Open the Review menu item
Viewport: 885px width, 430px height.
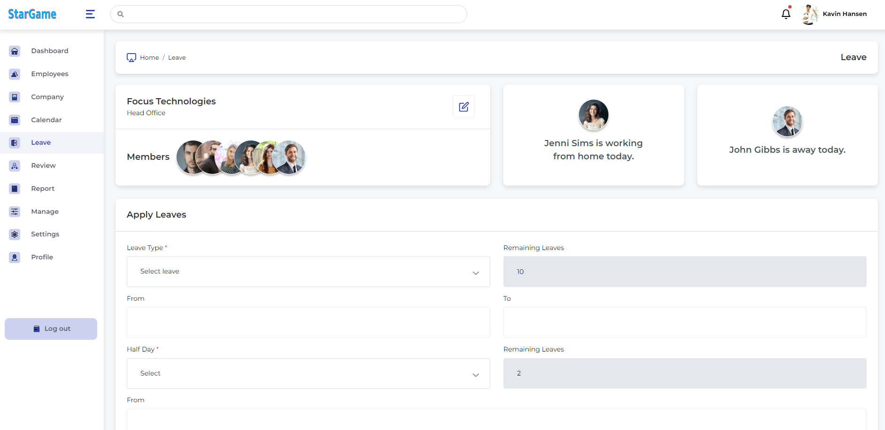pos(43,165)
